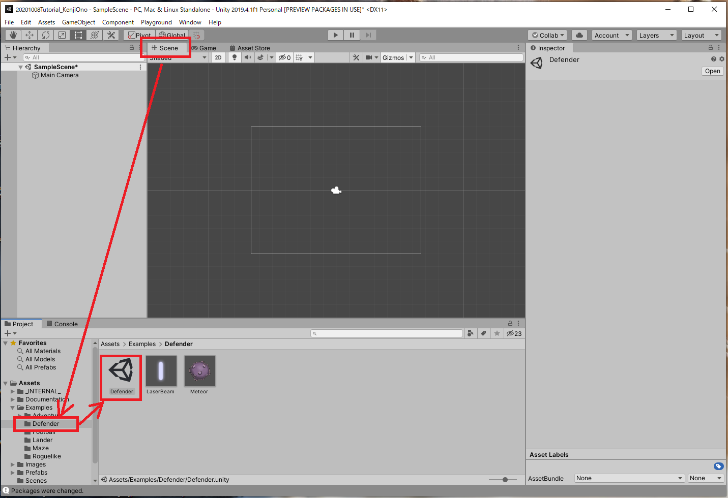
Task: Collapse SampleScene in Hierarchy
Action: click(20, 67)
